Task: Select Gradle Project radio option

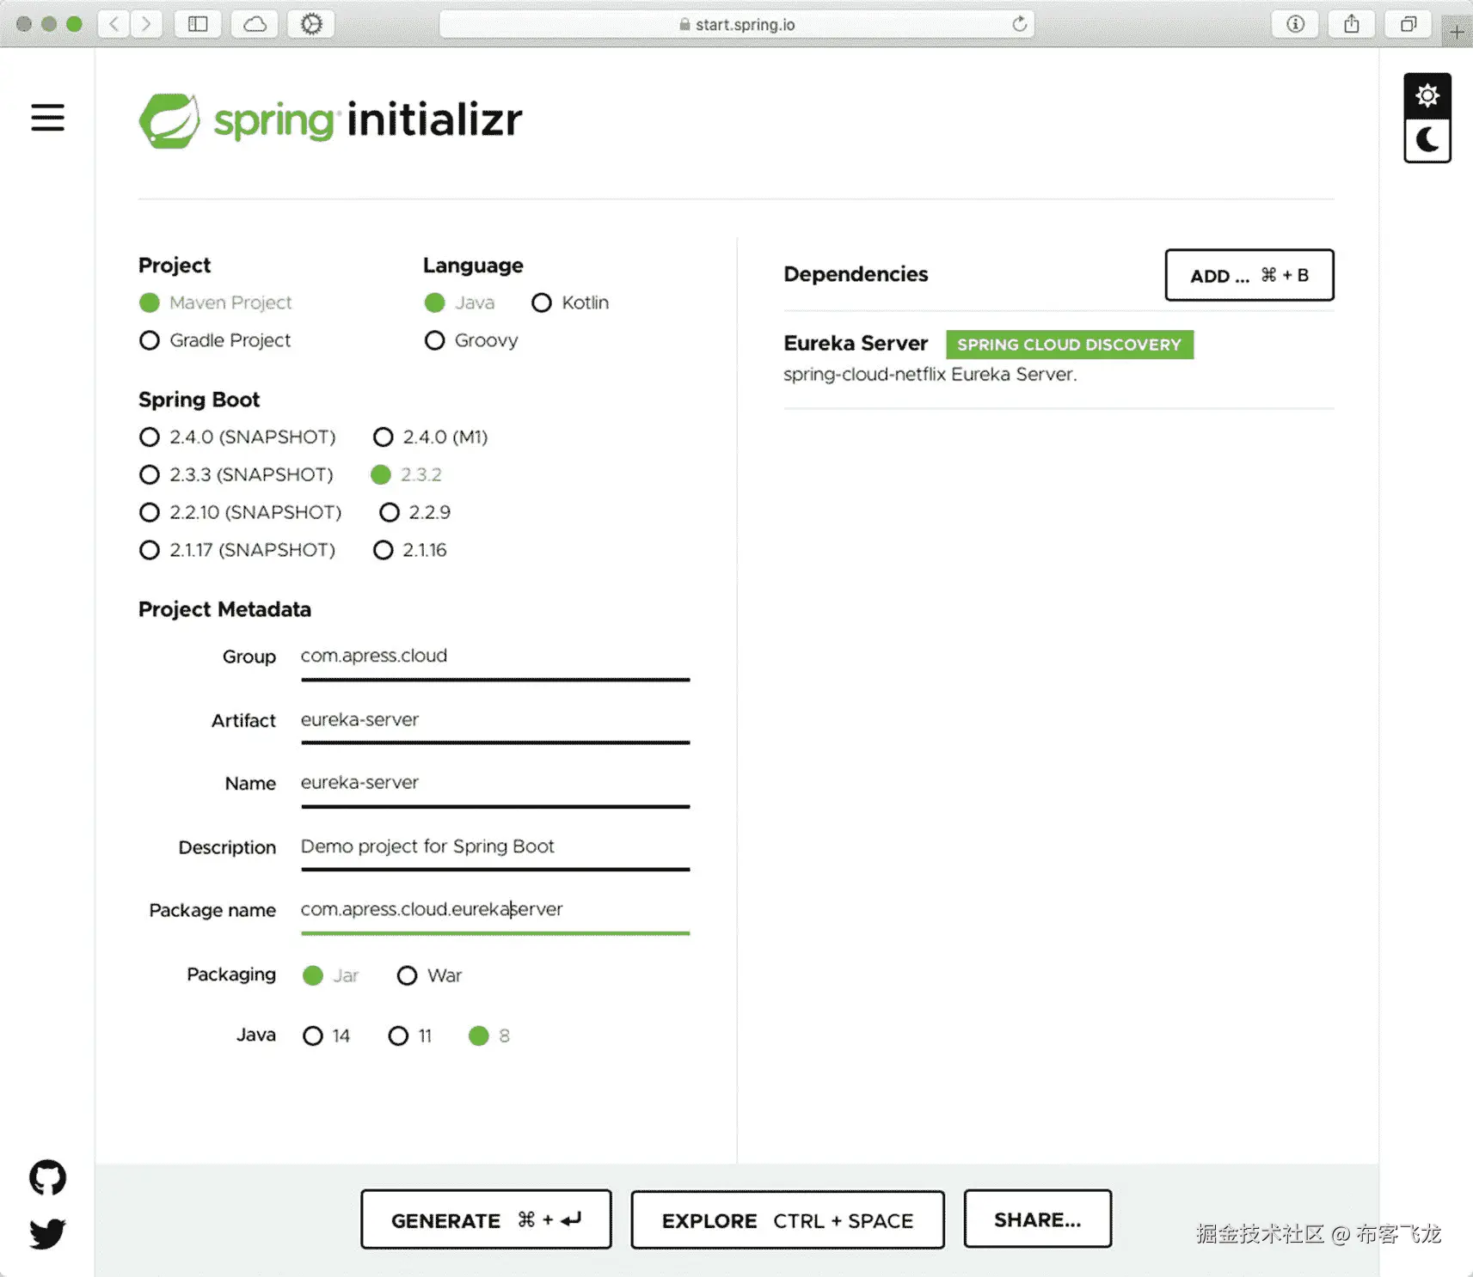Action: click(215, 340)
